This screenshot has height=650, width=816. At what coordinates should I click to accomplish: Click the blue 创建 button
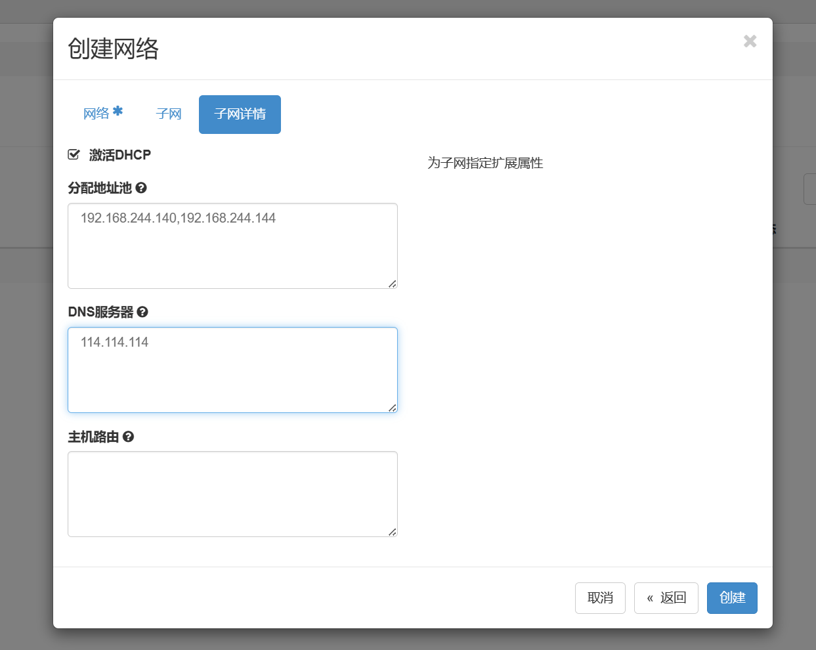click(732, 598)
